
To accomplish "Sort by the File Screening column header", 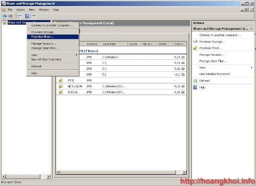I will (149, 44).
